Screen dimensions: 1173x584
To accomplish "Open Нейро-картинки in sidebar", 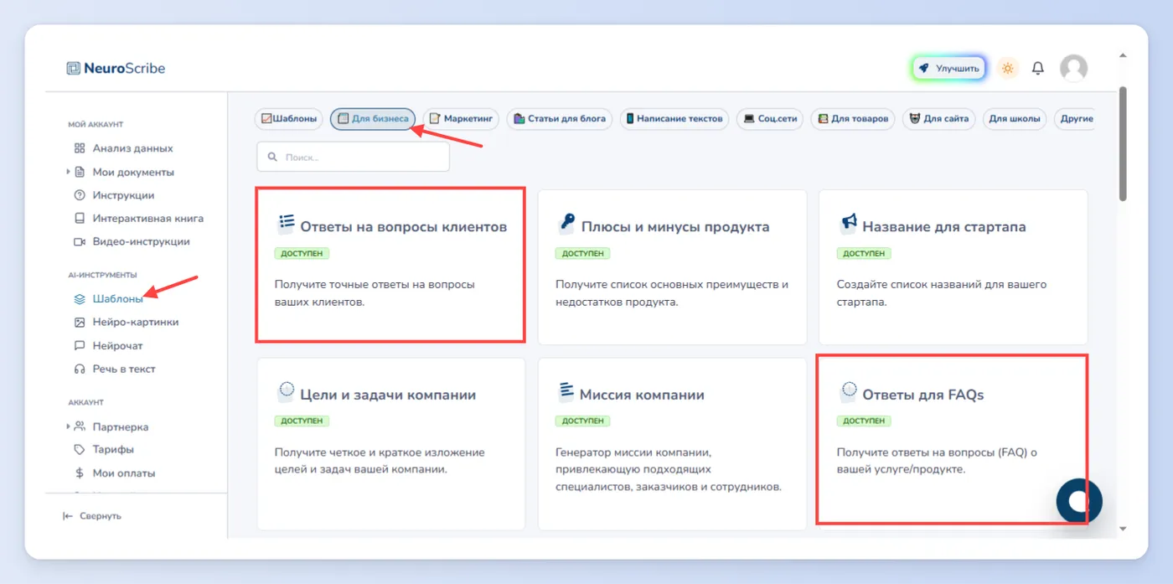I will 126,322.
